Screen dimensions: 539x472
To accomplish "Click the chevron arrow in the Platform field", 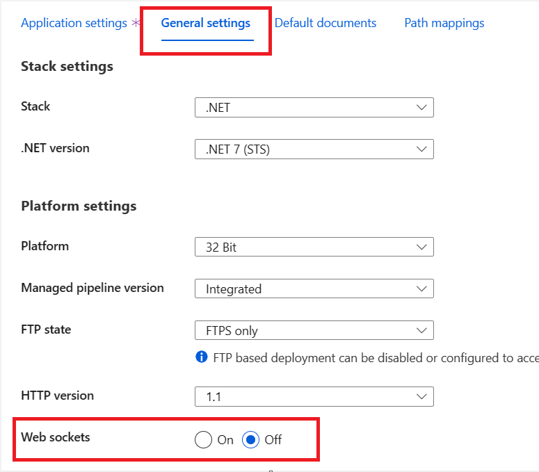I will point(421,247).
